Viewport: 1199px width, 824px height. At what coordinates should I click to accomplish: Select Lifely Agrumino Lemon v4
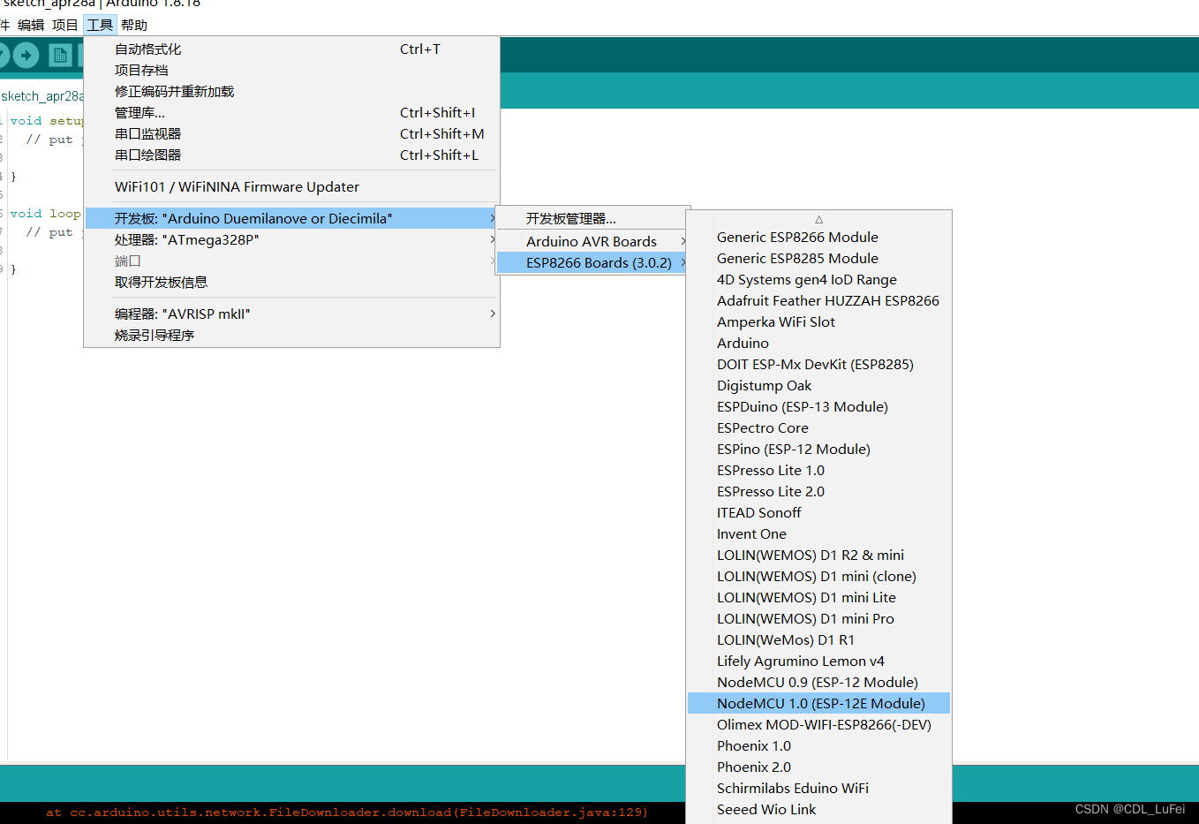click(x=819, y=661)
